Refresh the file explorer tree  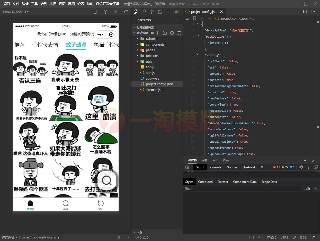click(x=172, y=33)
